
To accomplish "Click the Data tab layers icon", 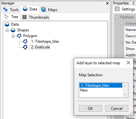I will [x=25, y=9].
